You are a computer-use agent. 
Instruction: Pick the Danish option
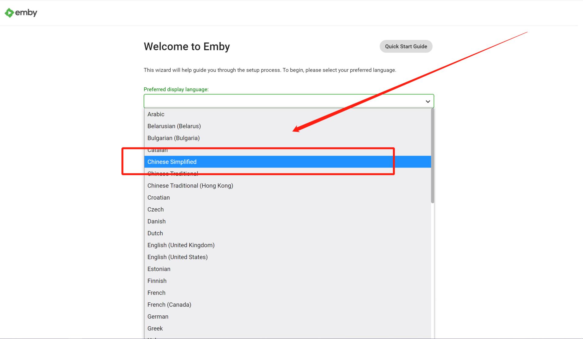tap(156, 221)
